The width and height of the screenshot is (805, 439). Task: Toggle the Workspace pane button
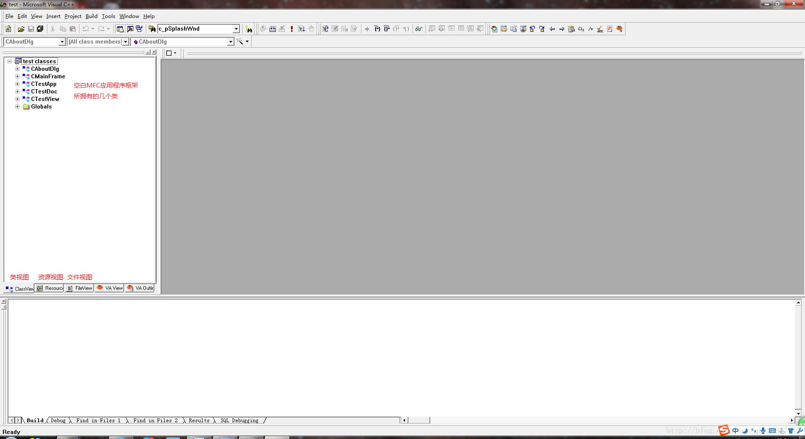120,29
